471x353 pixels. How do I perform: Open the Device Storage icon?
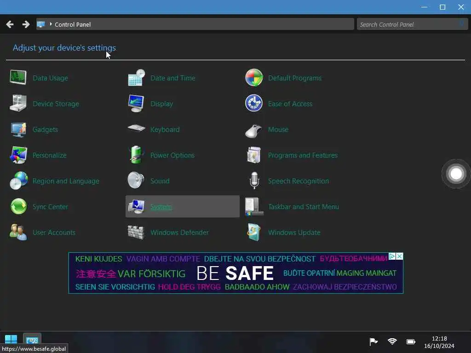pos(18,103)
